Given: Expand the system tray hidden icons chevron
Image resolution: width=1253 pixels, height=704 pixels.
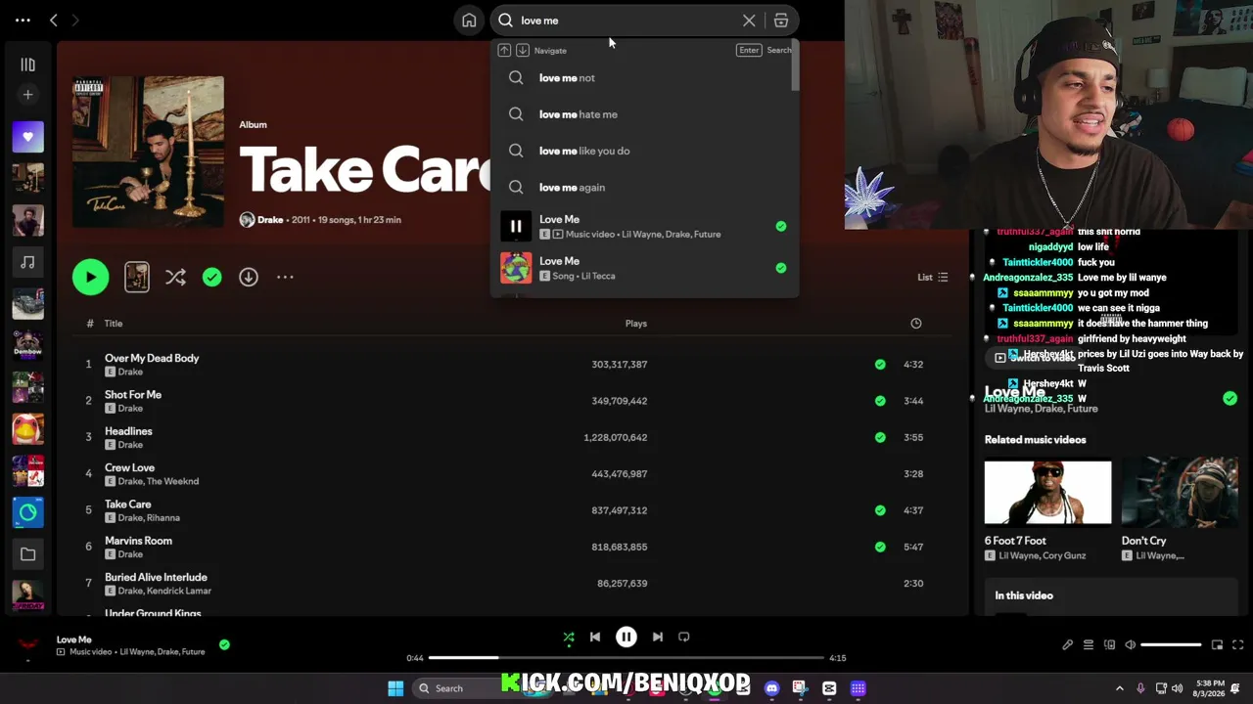Looking at the screenshot, I should click(x=1120, y=688).
